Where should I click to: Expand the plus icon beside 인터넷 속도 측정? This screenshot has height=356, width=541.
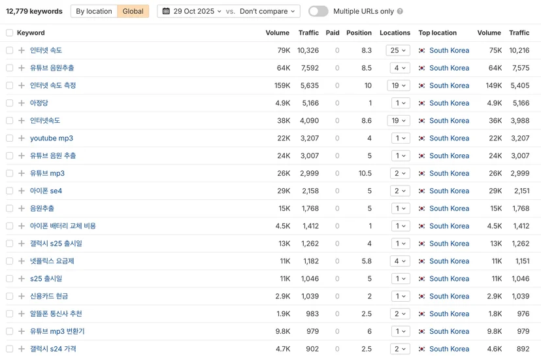pyautogui.click(x=22, y=86)
